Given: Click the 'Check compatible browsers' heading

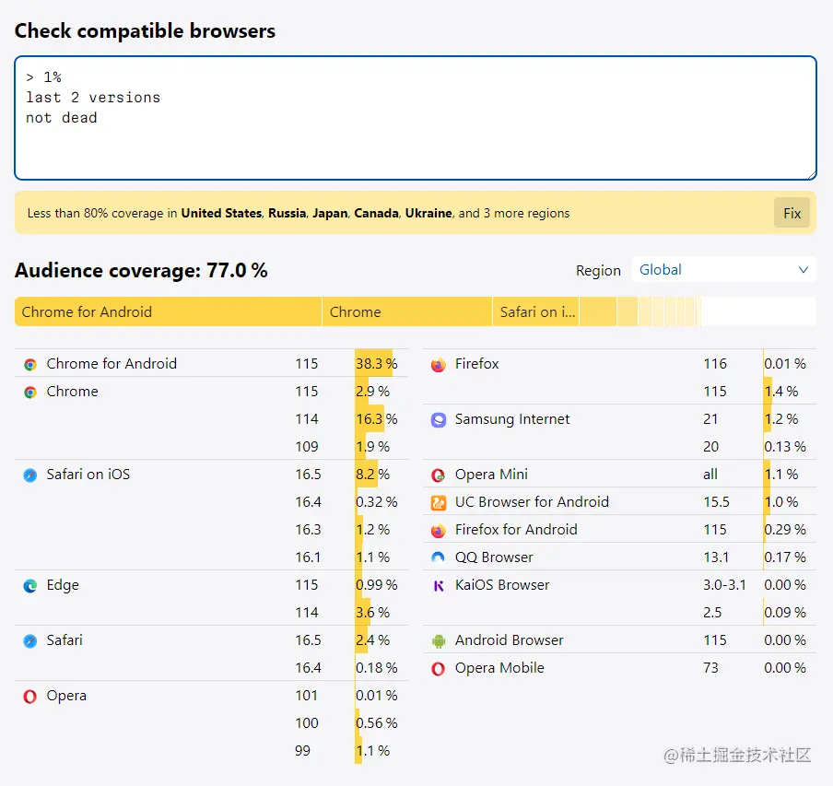Looking at the screenshot, I should pos(145,30).
